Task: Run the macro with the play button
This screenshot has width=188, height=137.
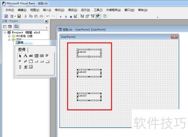Action: [x=61, y=17]
